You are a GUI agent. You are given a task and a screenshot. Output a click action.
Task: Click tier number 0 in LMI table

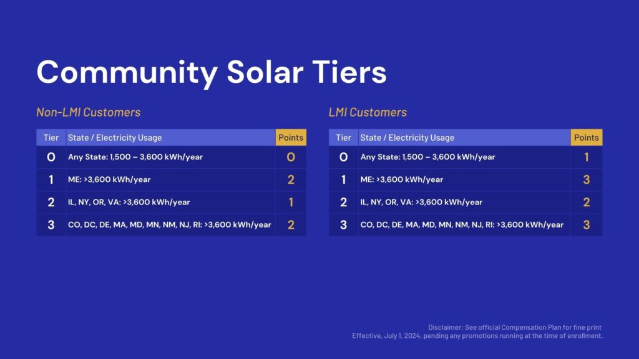[344, 157]
